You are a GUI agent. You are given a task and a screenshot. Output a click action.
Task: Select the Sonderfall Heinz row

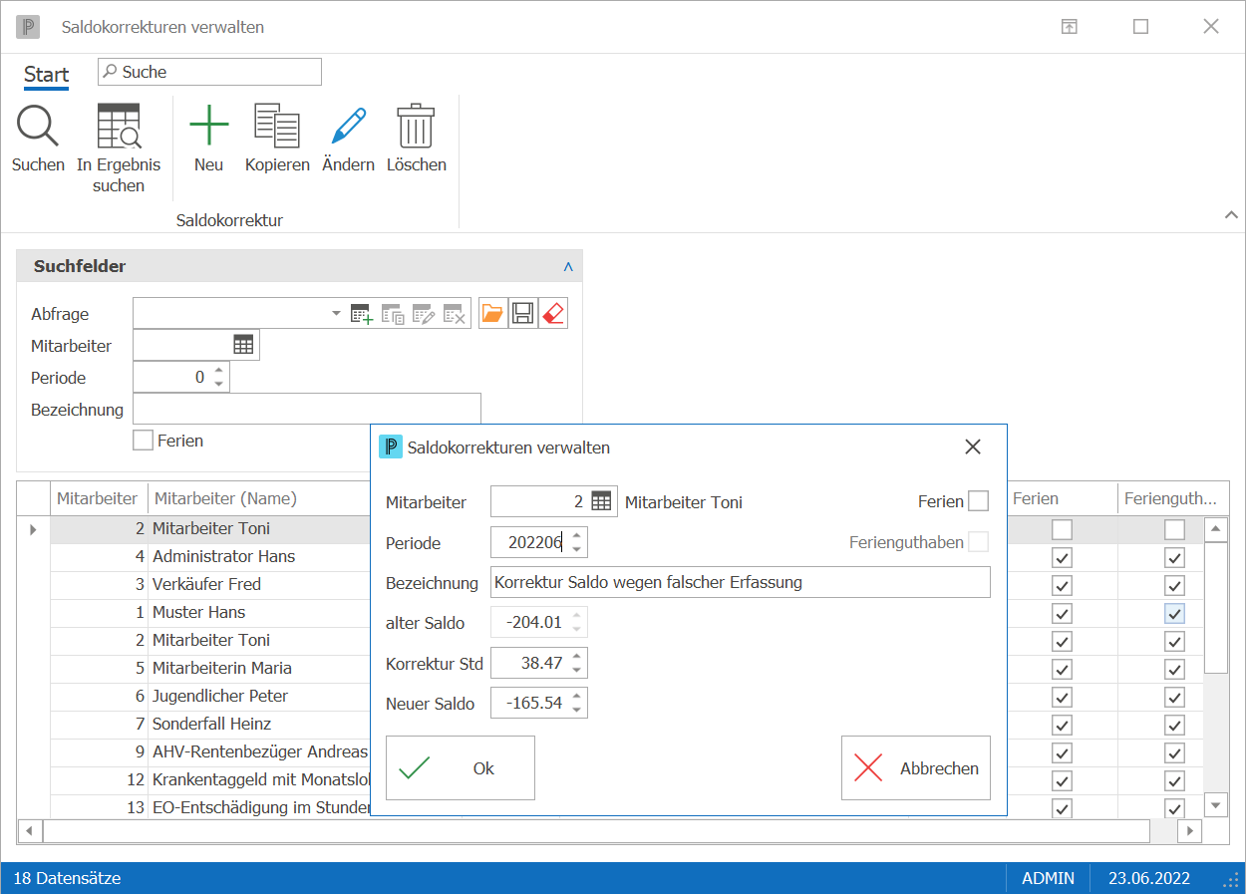coord(211,724)
